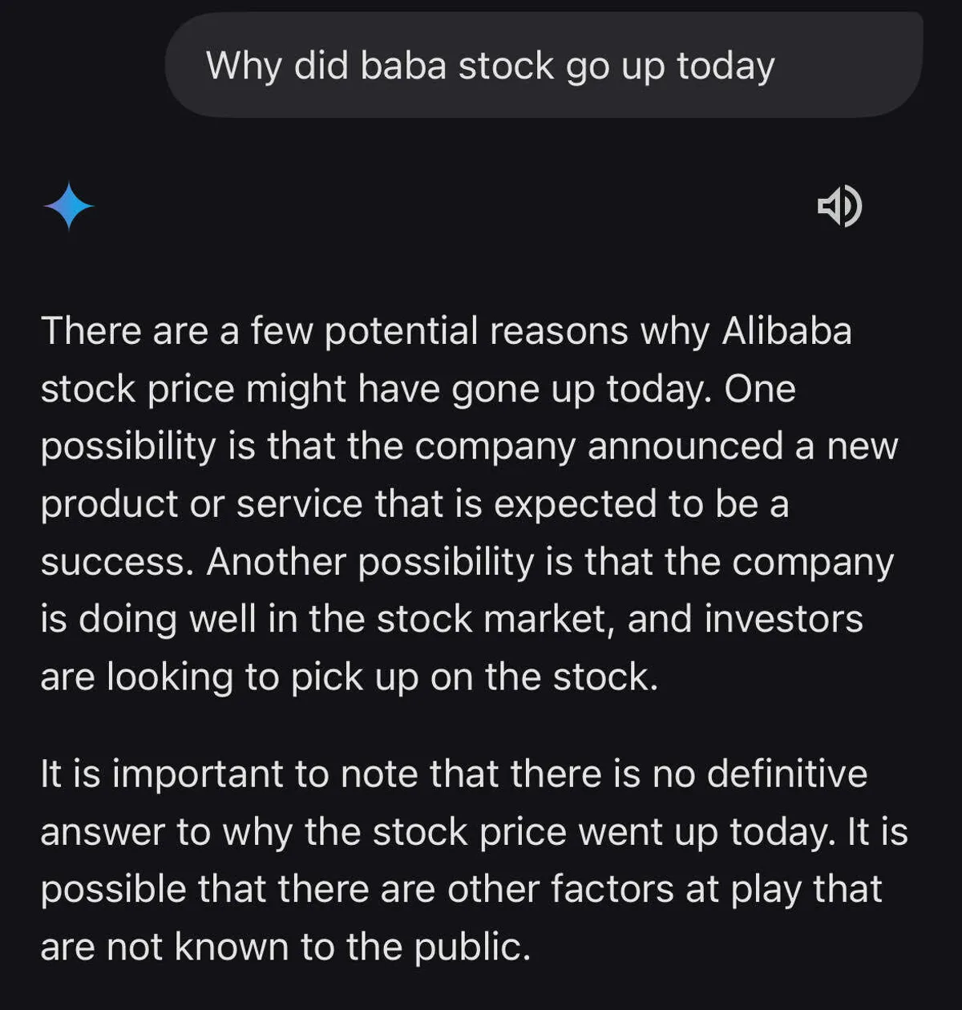The image size is (962, 1010).
Task: Click the word "product" in the response
Action: (109, 504)
